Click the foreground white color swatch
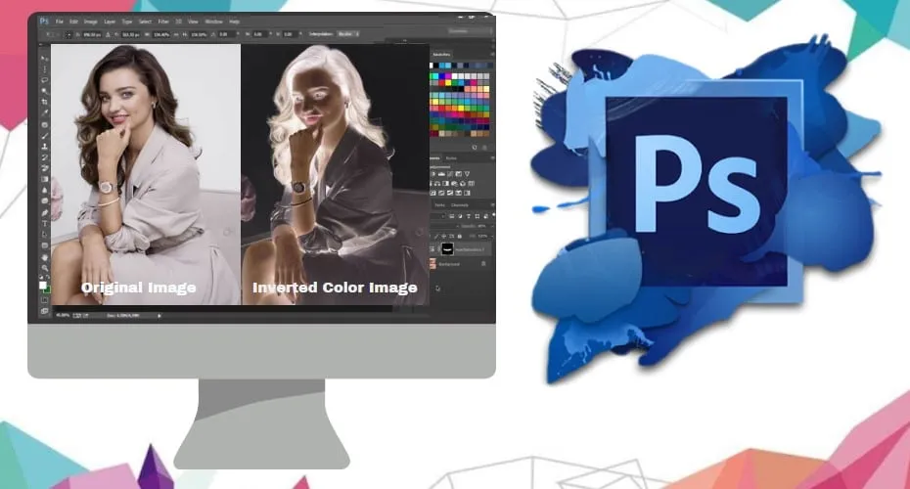Viewport: 910px width, 489px height. click(42, 286)
